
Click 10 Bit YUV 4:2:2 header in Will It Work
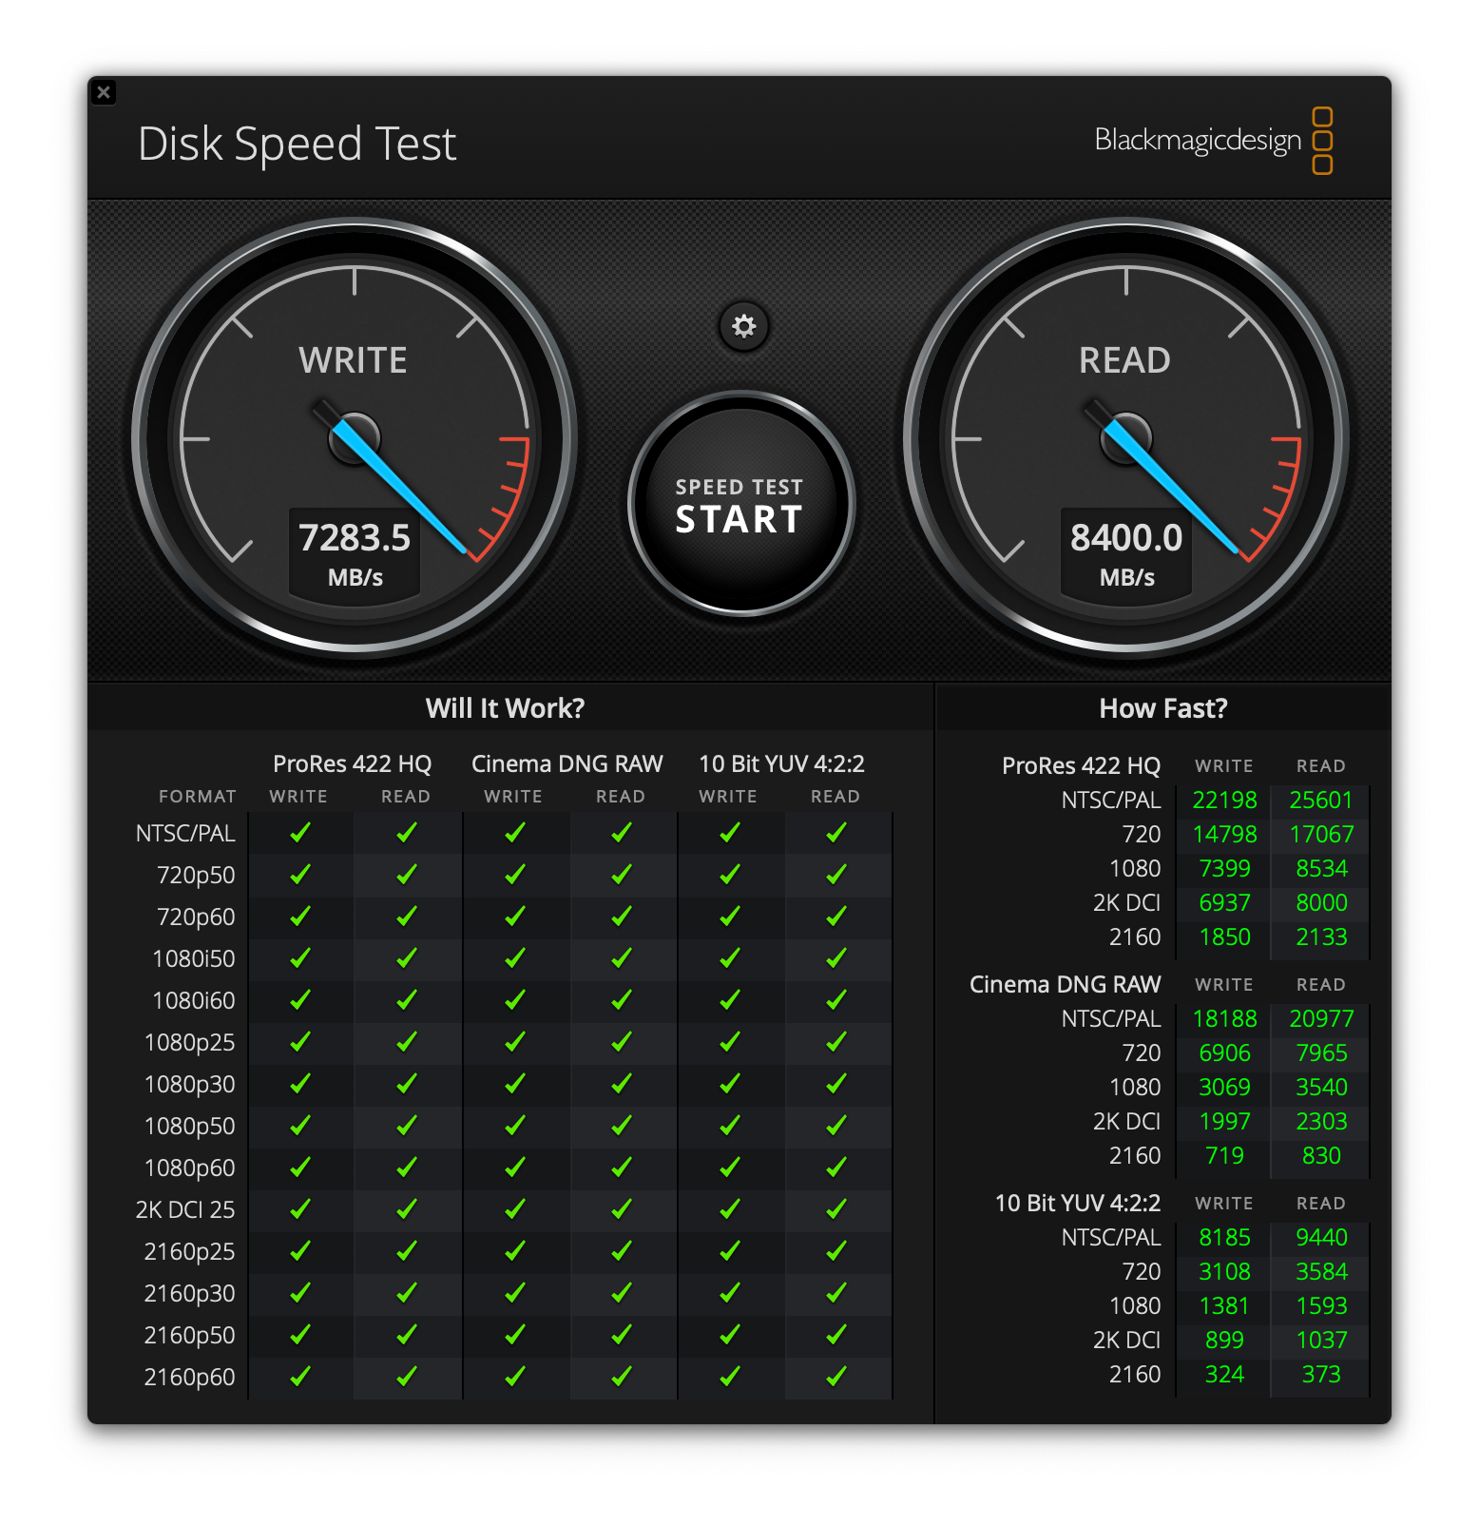tap(781, 764)
